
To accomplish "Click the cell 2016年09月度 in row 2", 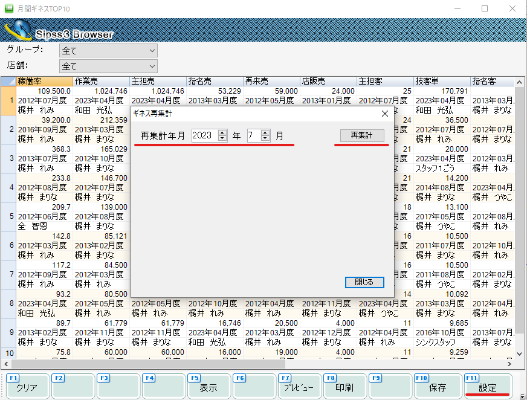I will tap(44, 129).
